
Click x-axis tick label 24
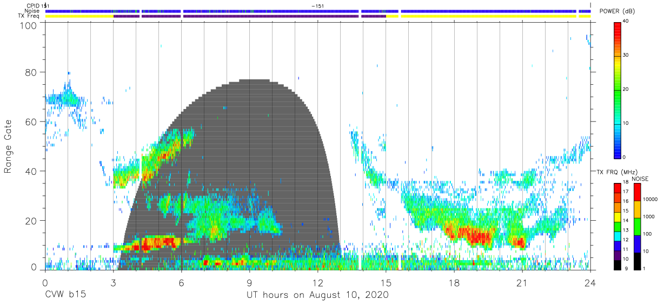point(590,283)
